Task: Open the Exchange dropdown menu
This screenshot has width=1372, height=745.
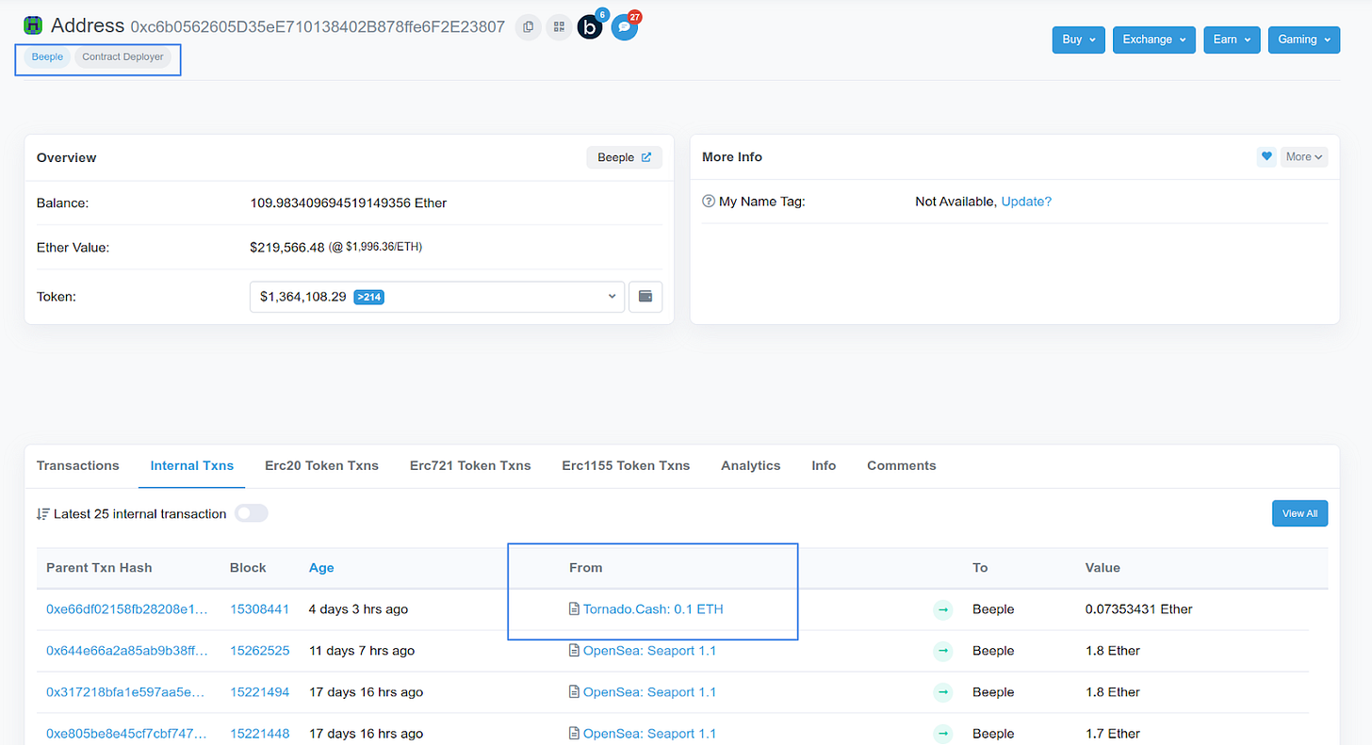Action: pyautogui.click(x=1154, y=40)
